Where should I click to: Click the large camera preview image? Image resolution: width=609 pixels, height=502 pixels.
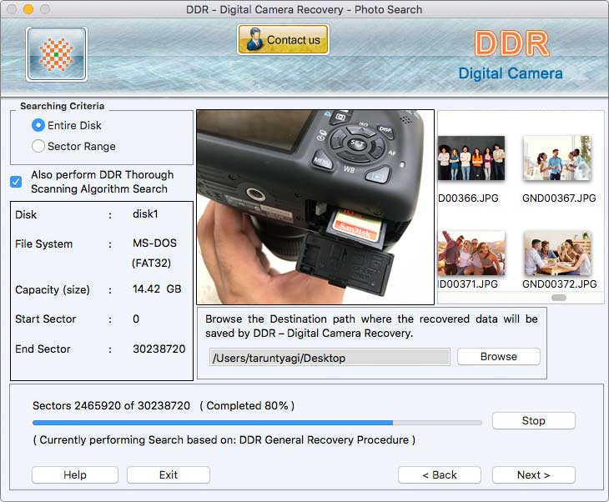click(x=315, y=207)
